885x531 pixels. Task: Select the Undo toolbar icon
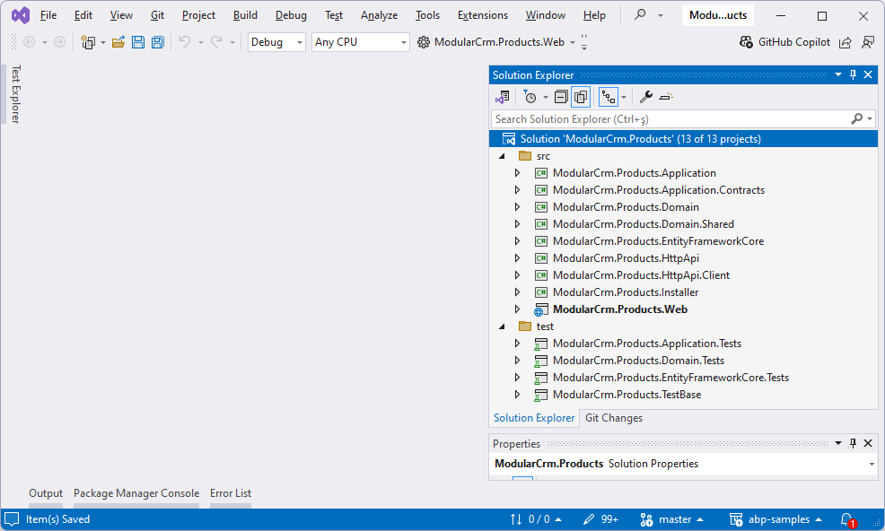185,41
